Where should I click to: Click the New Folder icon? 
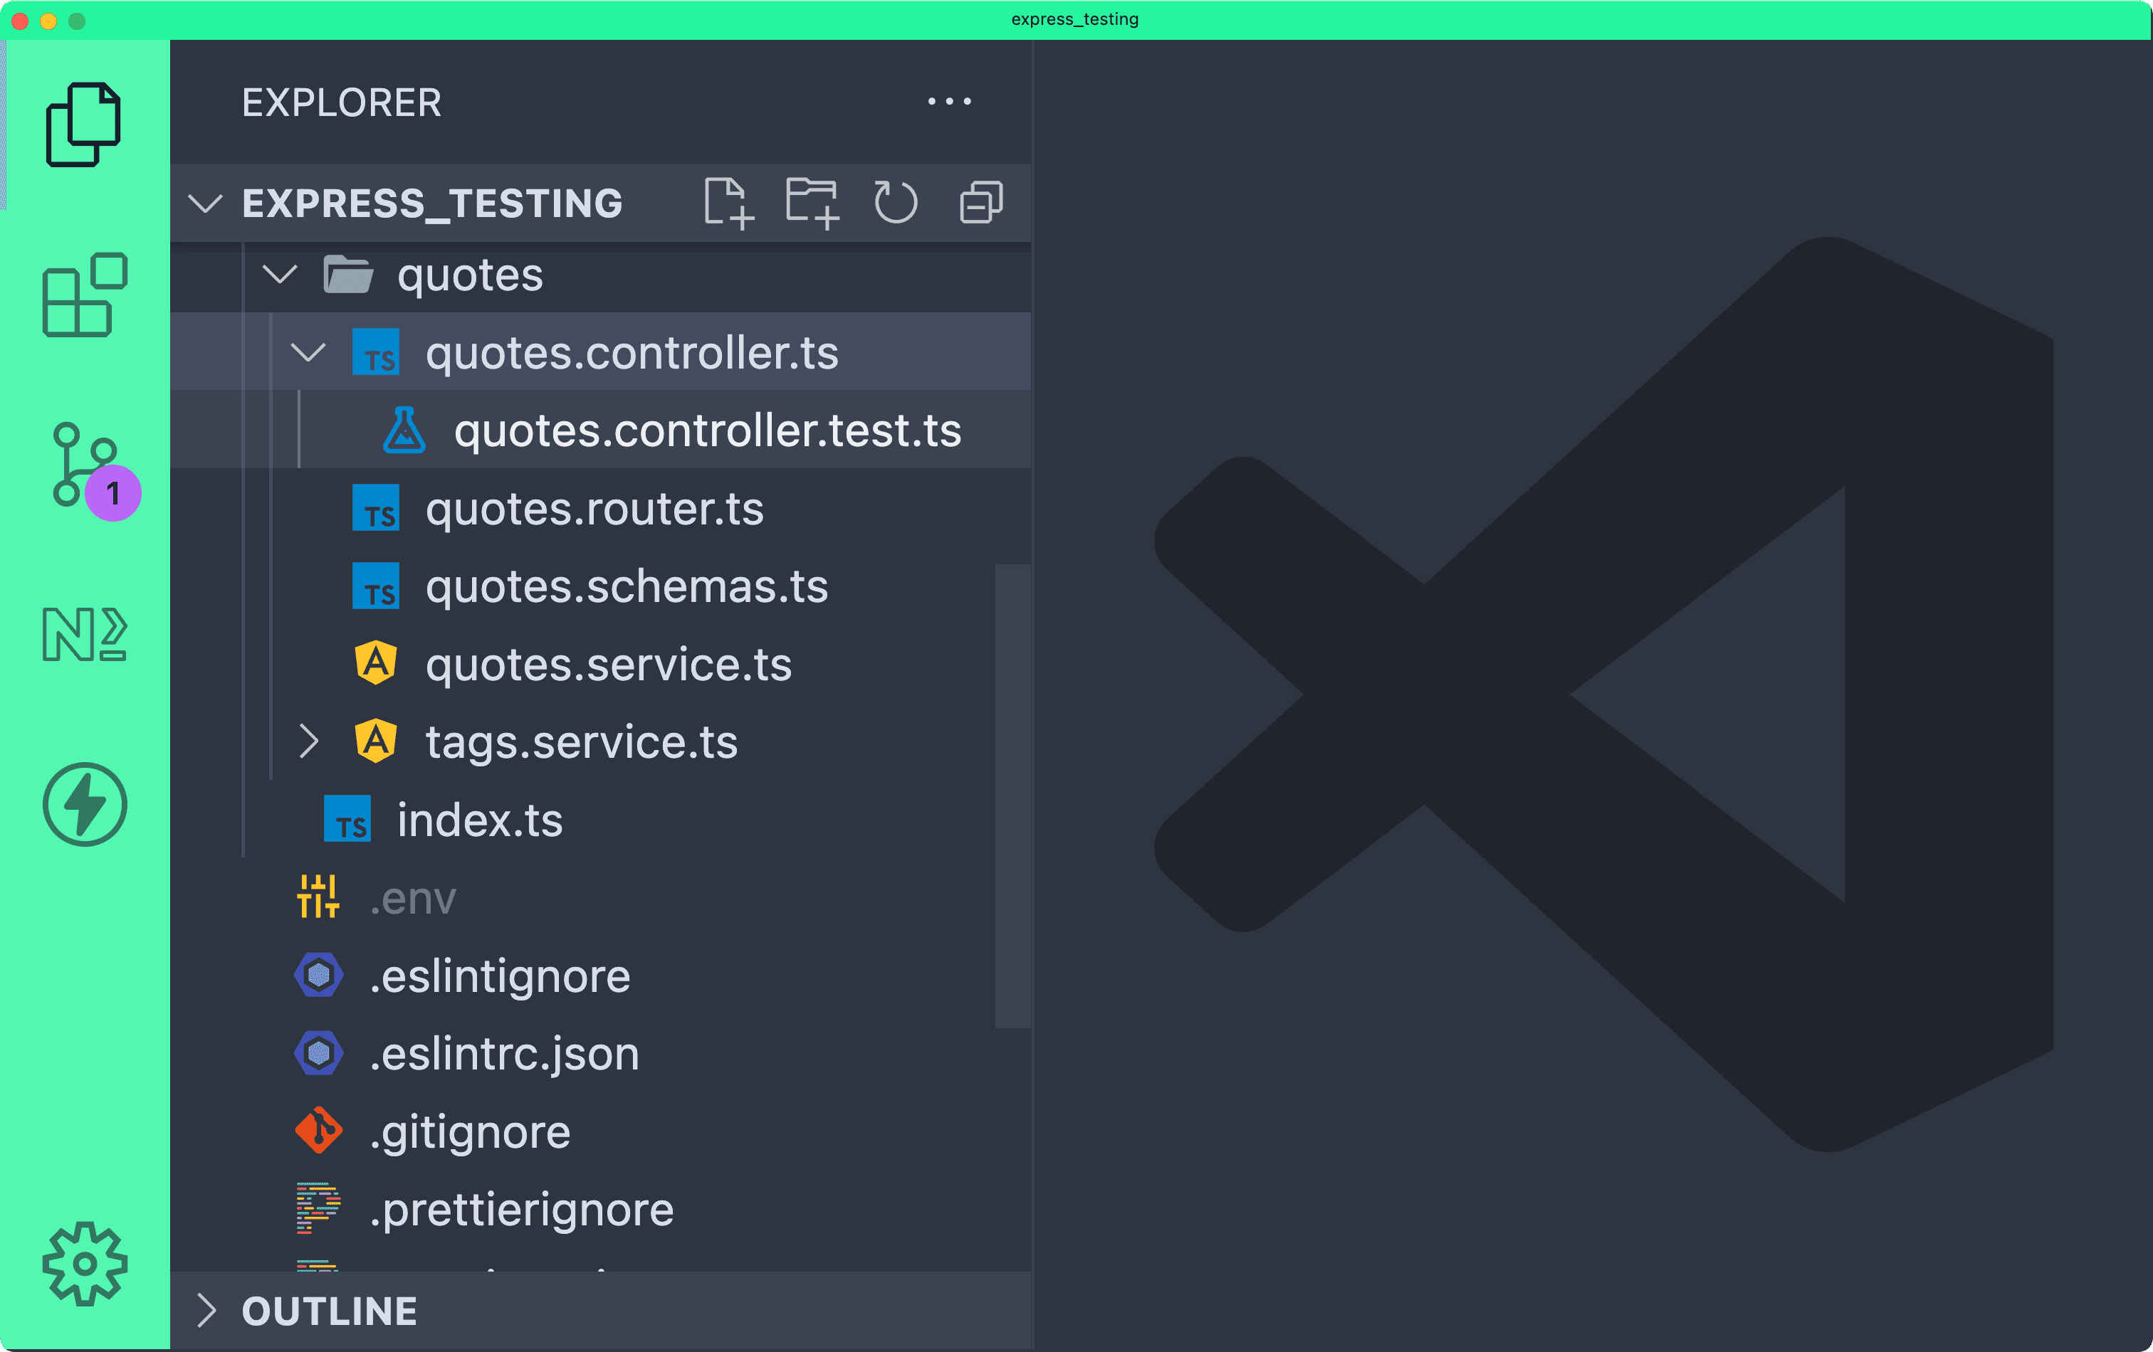812,201
